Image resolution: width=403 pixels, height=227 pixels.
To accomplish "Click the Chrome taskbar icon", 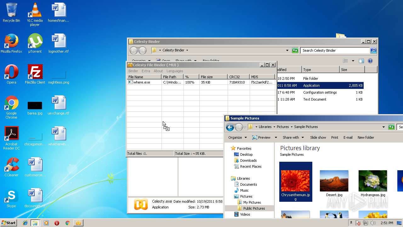I will point(67,223).
